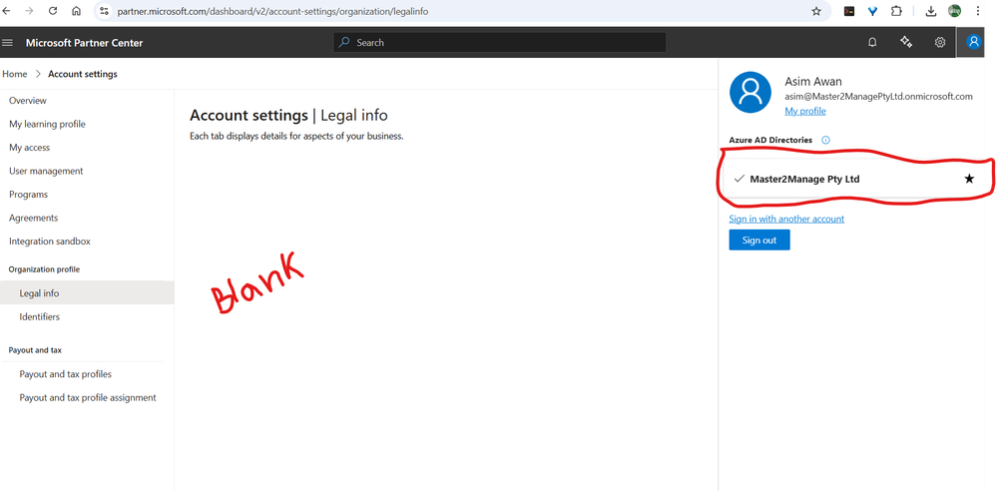Viewport: 996px width, 491px height.
Task: Click inside the Search box
Action: click(499, 43)
